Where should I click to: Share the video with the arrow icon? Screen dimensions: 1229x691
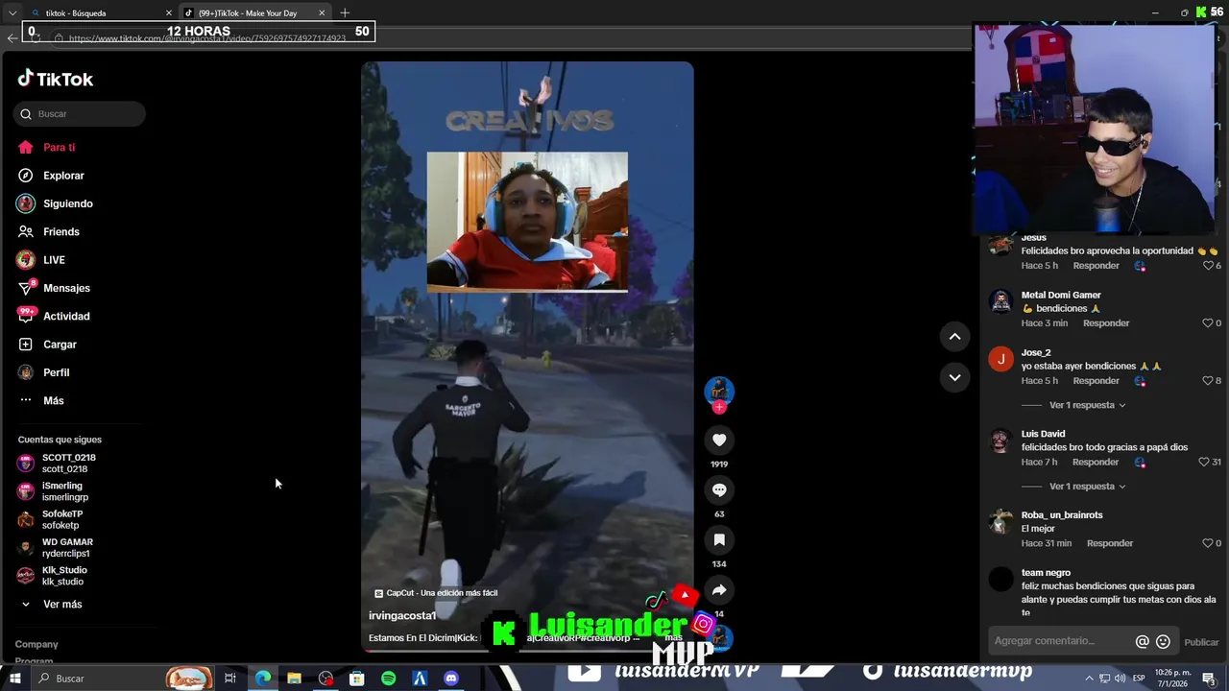click(x=719, y=589)
